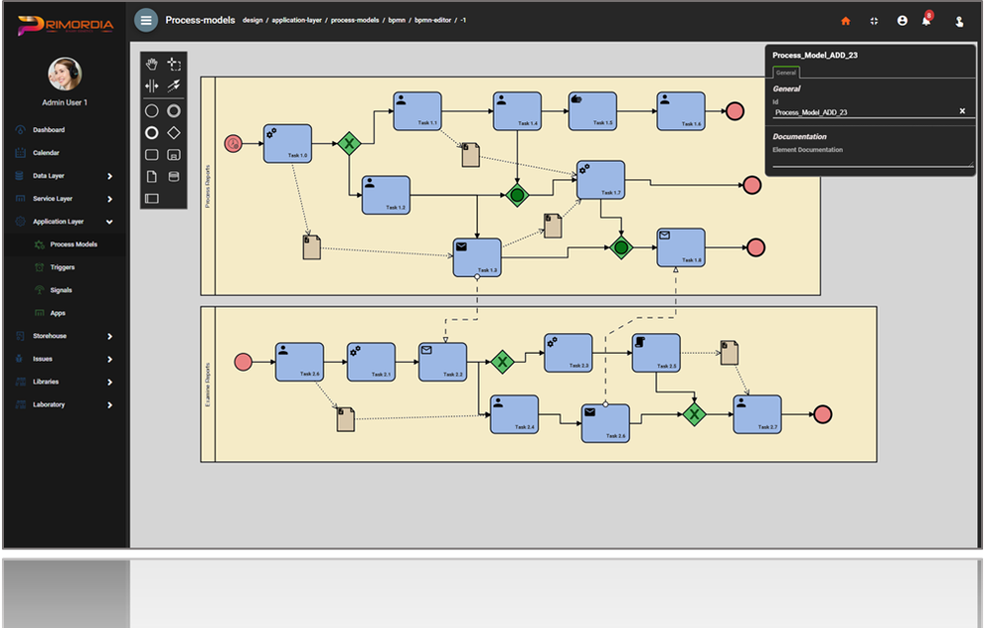
Task: Select the Hand tool in palette
Action: tap(152, 64)
